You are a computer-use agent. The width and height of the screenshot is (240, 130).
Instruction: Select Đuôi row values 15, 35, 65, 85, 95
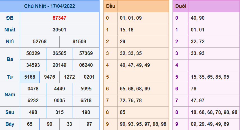(x=210, y=77)
